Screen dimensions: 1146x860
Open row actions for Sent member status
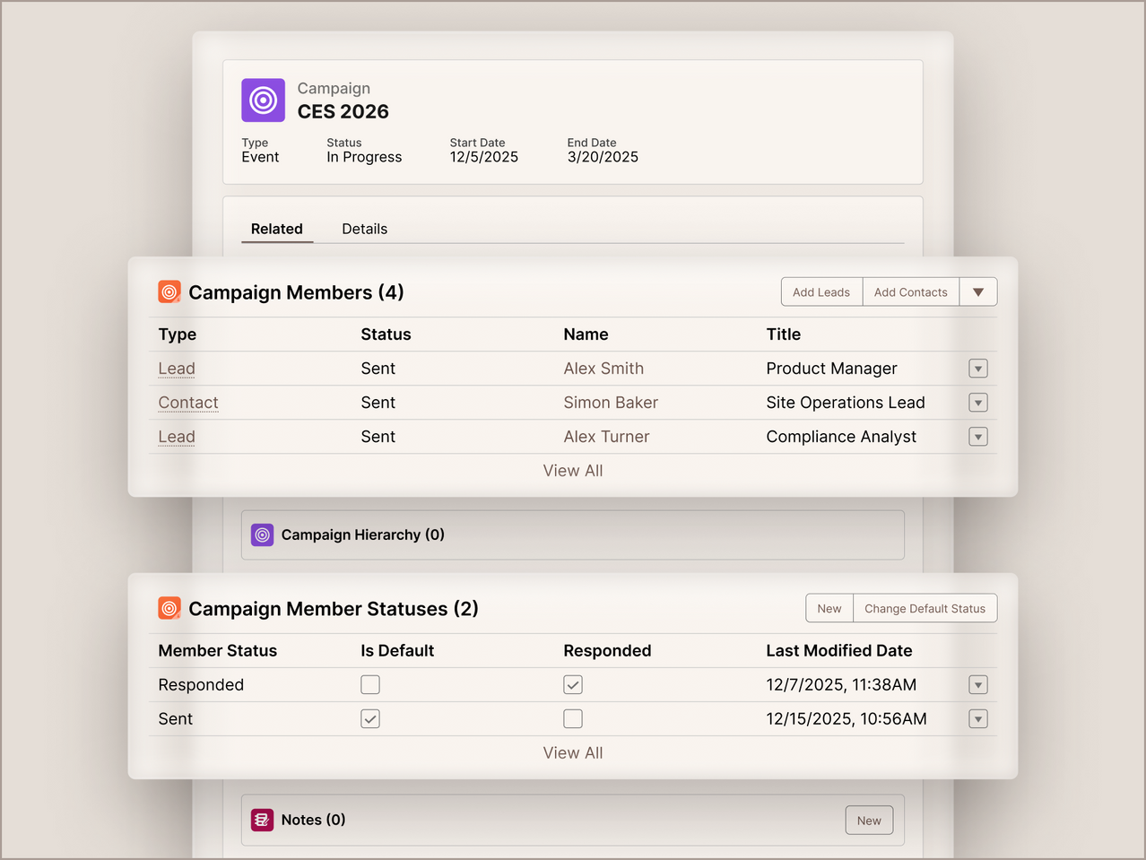tap(978, 719)
